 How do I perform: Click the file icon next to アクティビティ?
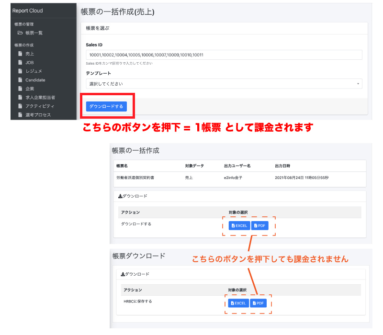[x=20, y=106]
